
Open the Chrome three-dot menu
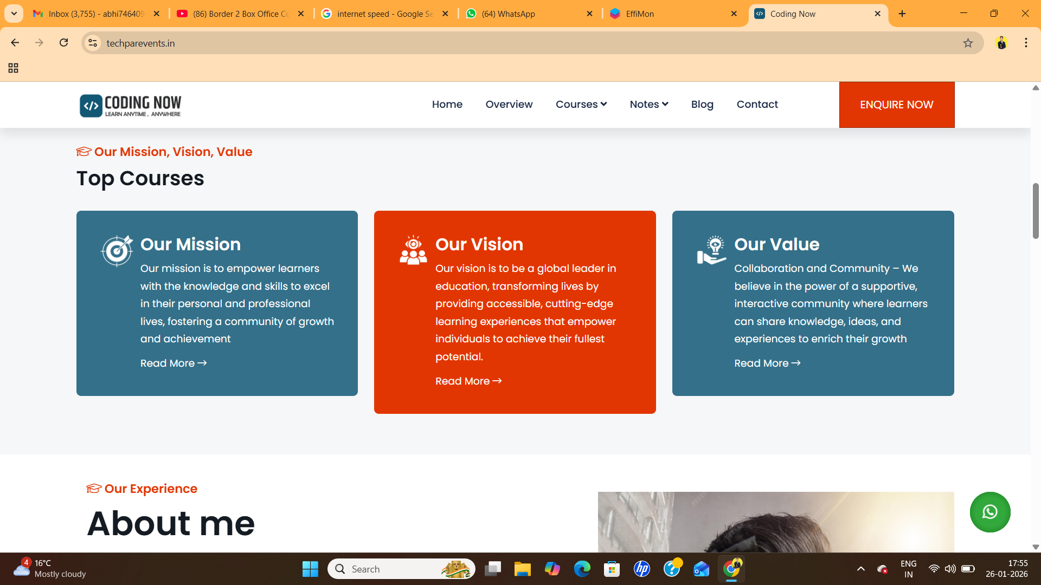(1026, 43)
